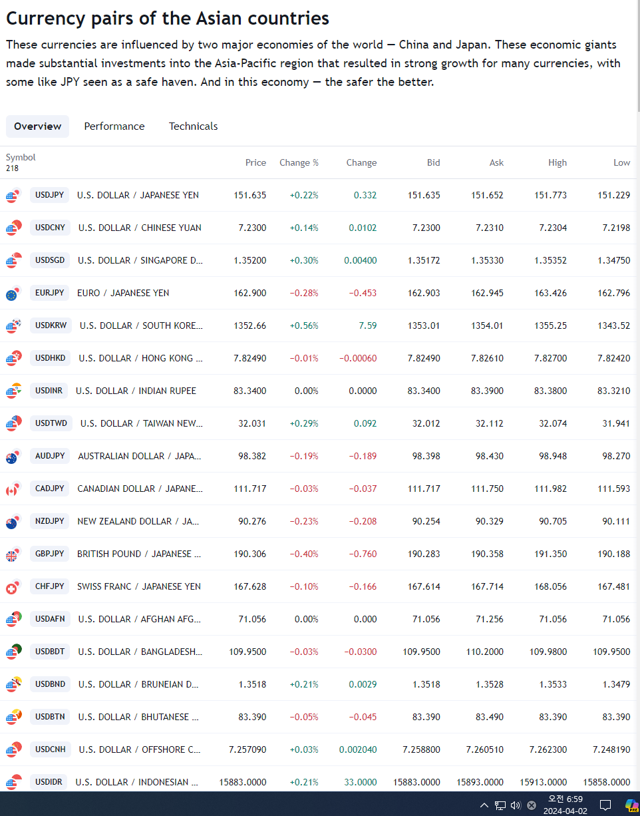Open the USDBTN ticker link

pyautogui.click(x=50, y=717)
